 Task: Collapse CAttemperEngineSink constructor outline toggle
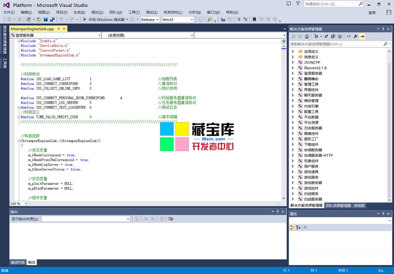(19, 141)
